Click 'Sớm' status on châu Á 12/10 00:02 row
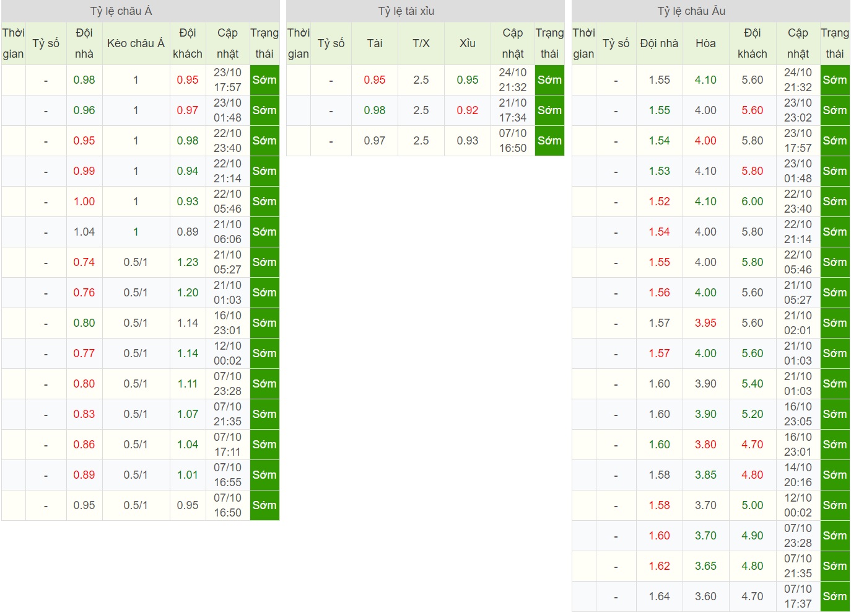Image resolution: width=851 pixels, height=612 pixels. [264, 353]
